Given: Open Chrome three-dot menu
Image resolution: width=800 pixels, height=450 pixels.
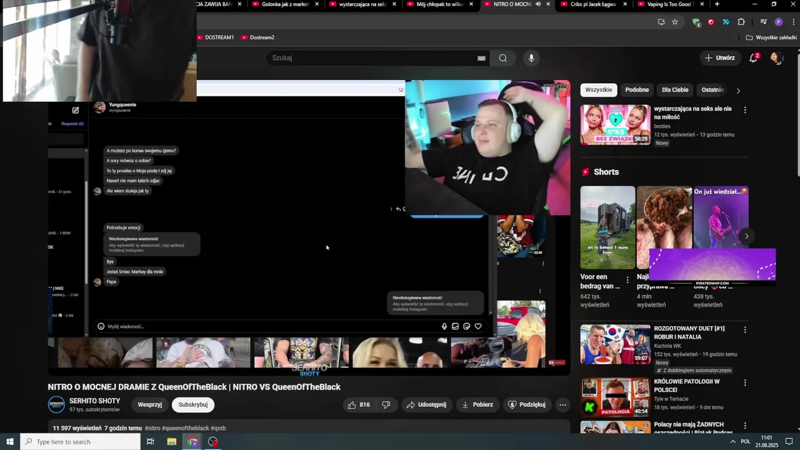Looking at the screenshot, I should [x=792, y=22].
